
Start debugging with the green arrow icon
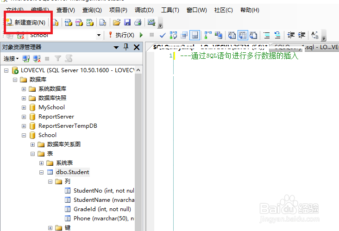pyautogui.click(x=141, y=35)
